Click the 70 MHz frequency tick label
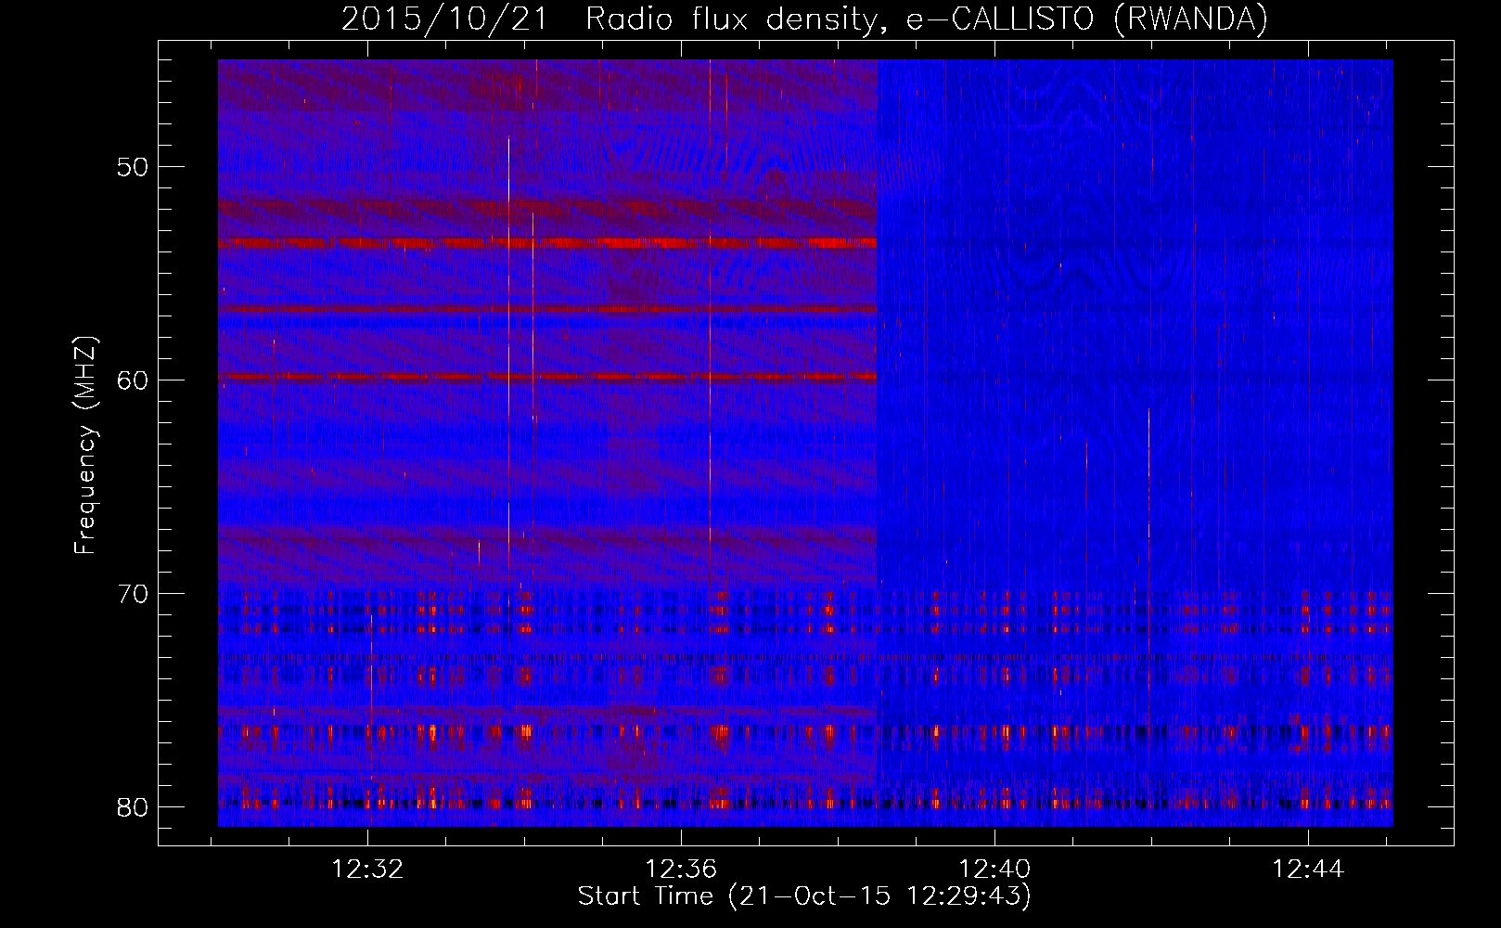The image size is (1501, 928). pyautogui.click(x=134, y=594)
